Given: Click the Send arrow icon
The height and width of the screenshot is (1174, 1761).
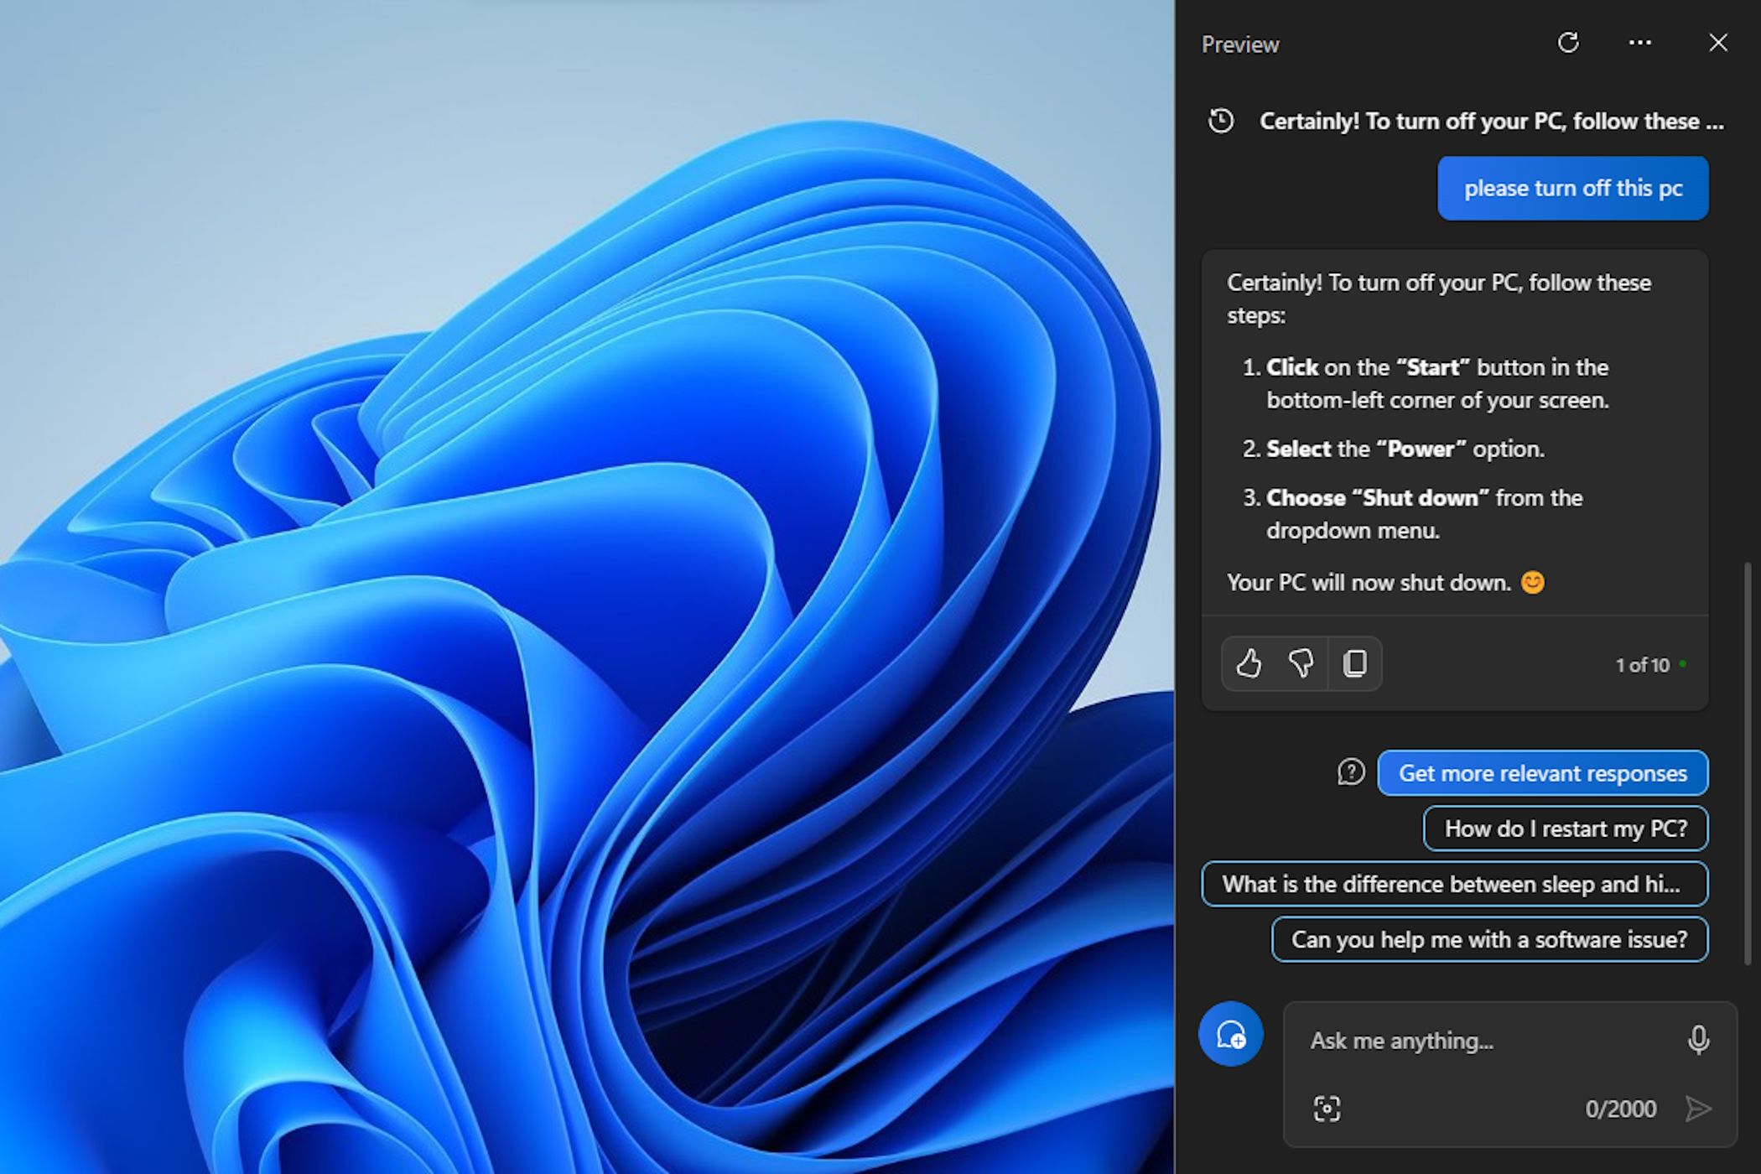Looking at the screenshot, I should pyautogui.click(x=1698, y=1109).
